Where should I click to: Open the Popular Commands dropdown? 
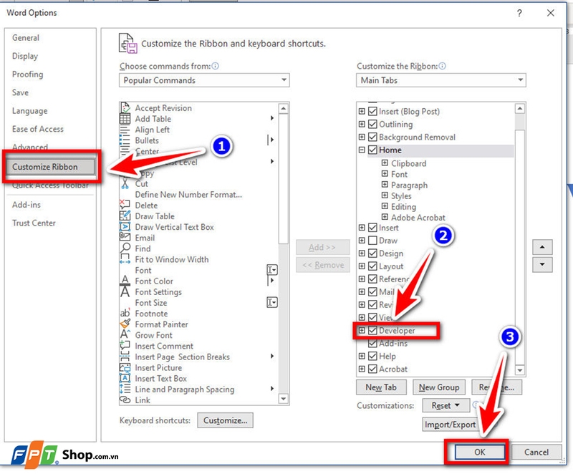coord(204,80)
